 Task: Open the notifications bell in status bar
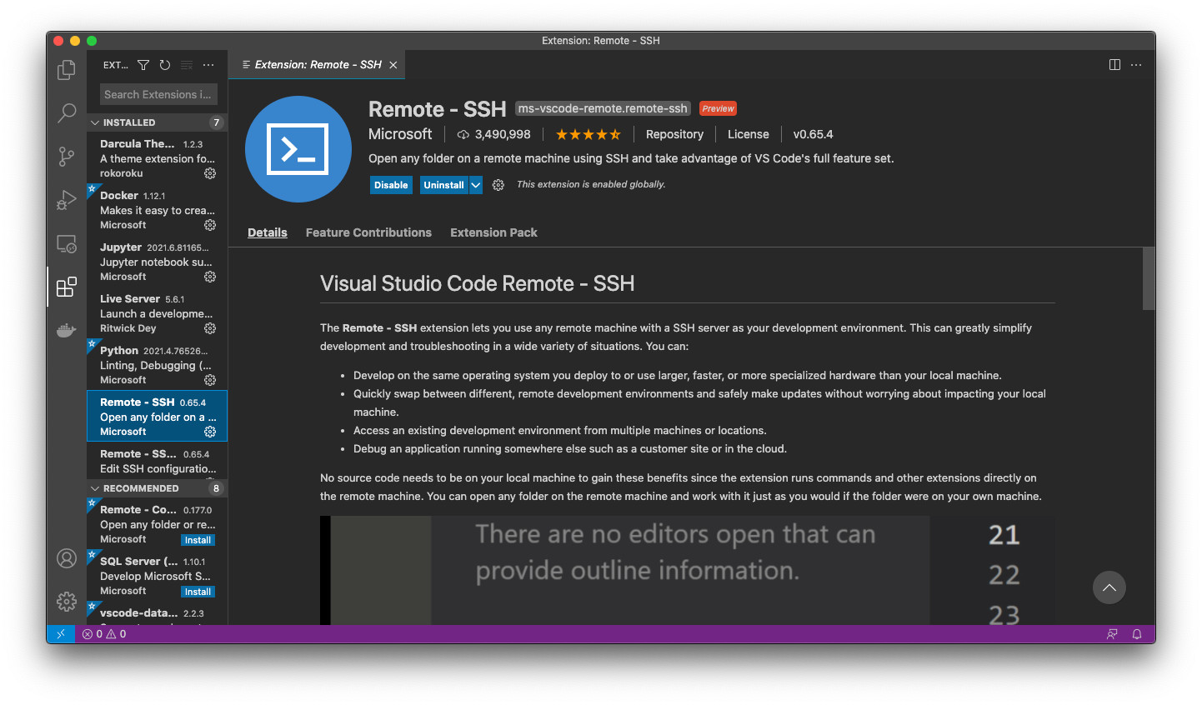pyautogui.click(x=1136, y=634)
